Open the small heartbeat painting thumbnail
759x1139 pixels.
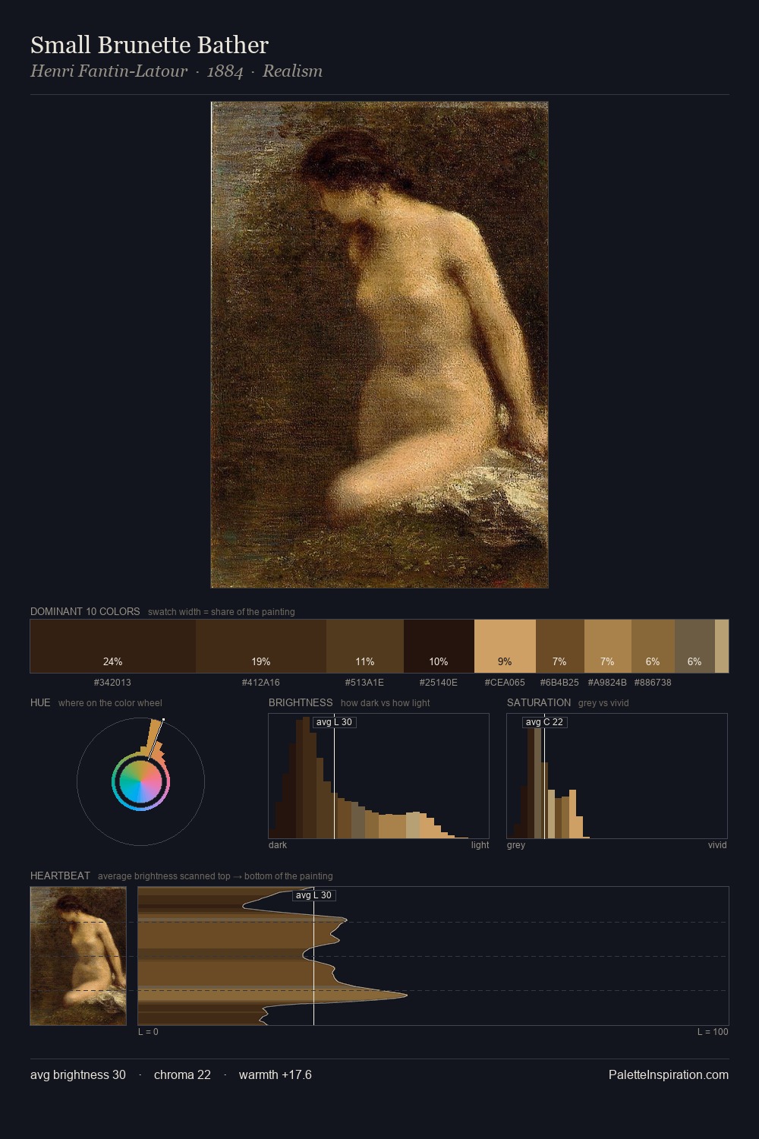coord(78,956)
